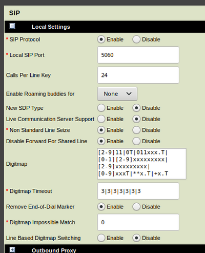This screenshot has width=205, height=253.
Task: Click the Outbound Proxy header bar
Action: click(x=105, y=249)
